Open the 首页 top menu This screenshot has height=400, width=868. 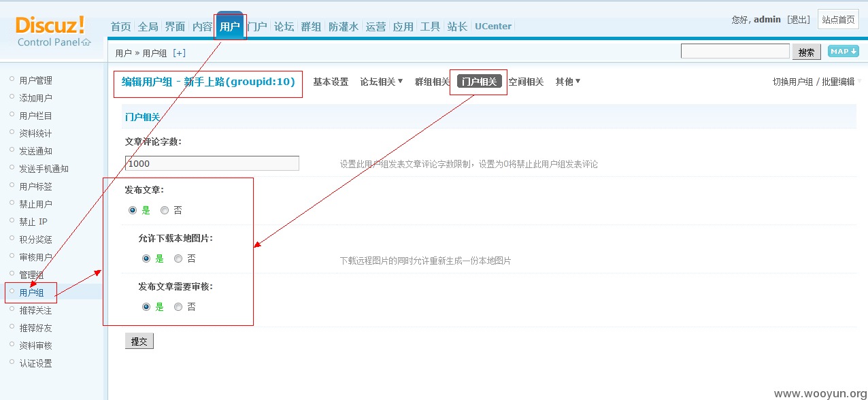(x=121, y=27)
